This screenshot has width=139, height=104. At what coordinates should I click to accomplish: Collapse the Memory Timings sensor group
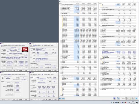coord(60,65)
